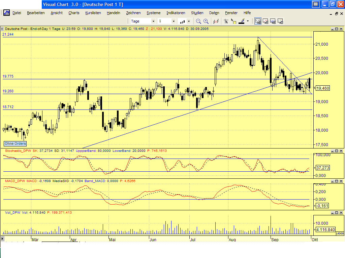The width and height of the screenshot is (345, 258).
Task: Select the zoom out magnifier tool
Action: click(x=198, y=20)
